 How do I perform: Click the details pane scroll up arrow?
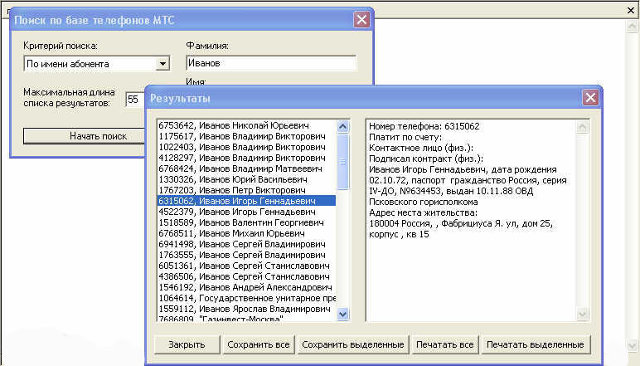(x=582, y=125)
